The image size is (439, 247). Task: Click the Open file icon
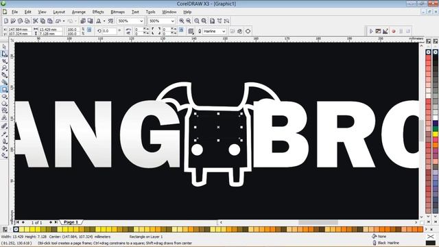[13, 21]
